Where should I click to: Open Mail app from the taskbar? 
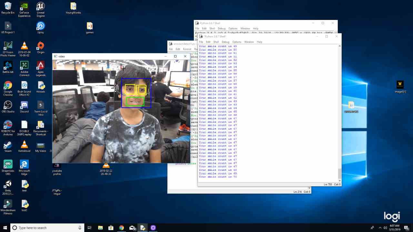click(x=132, y=227)
